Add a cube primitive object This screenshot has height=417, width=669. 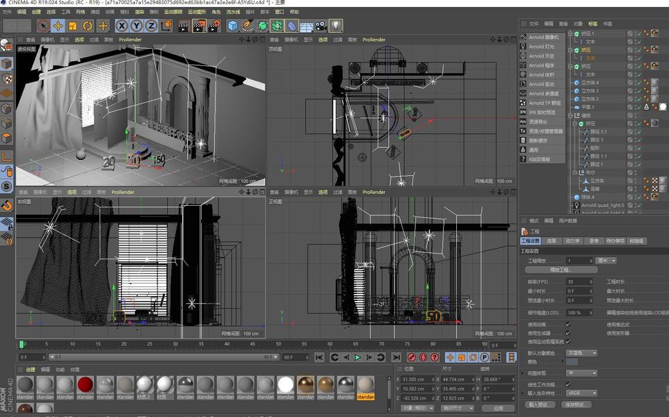click(233, 26)
